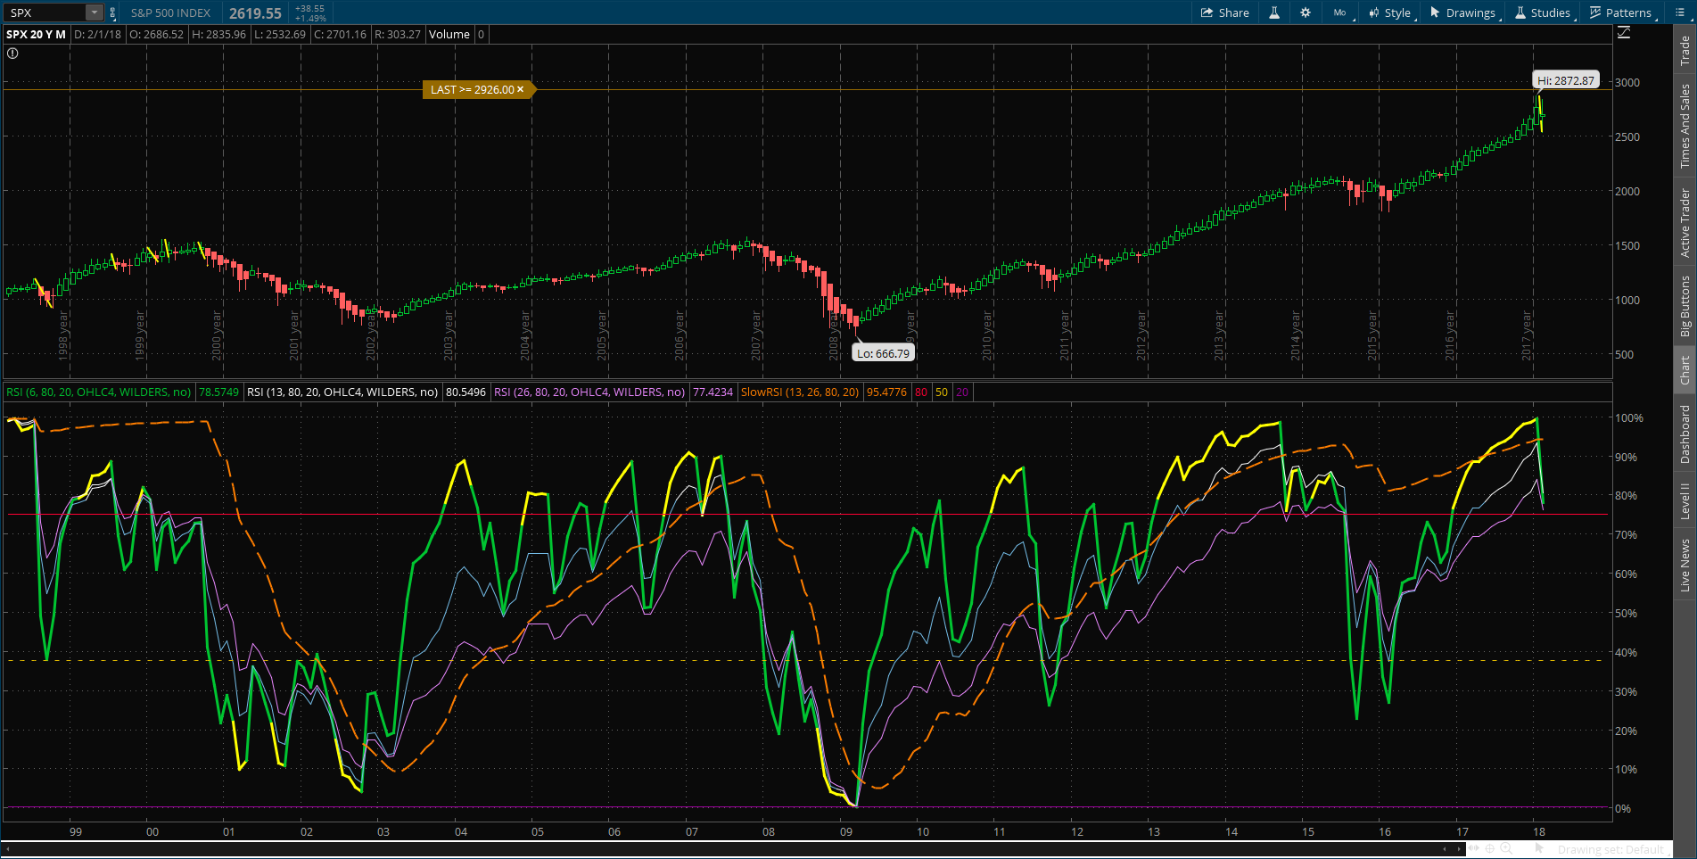
Task: Click the symbol link chain icon
Action: (x=112, y=12)
